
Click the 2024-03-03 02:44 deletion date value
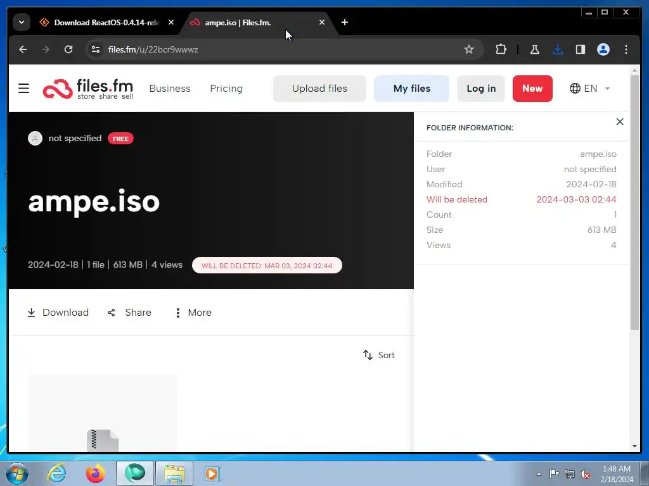coord(576,199)
